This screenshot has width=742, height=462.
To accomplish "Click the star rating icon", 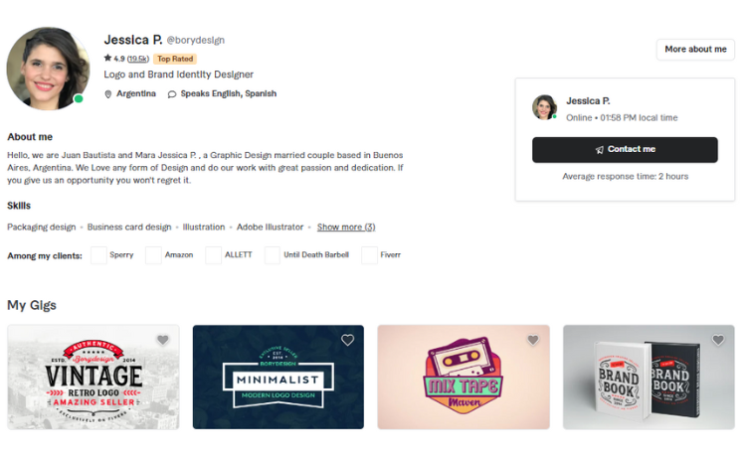I will pos(107,59).
